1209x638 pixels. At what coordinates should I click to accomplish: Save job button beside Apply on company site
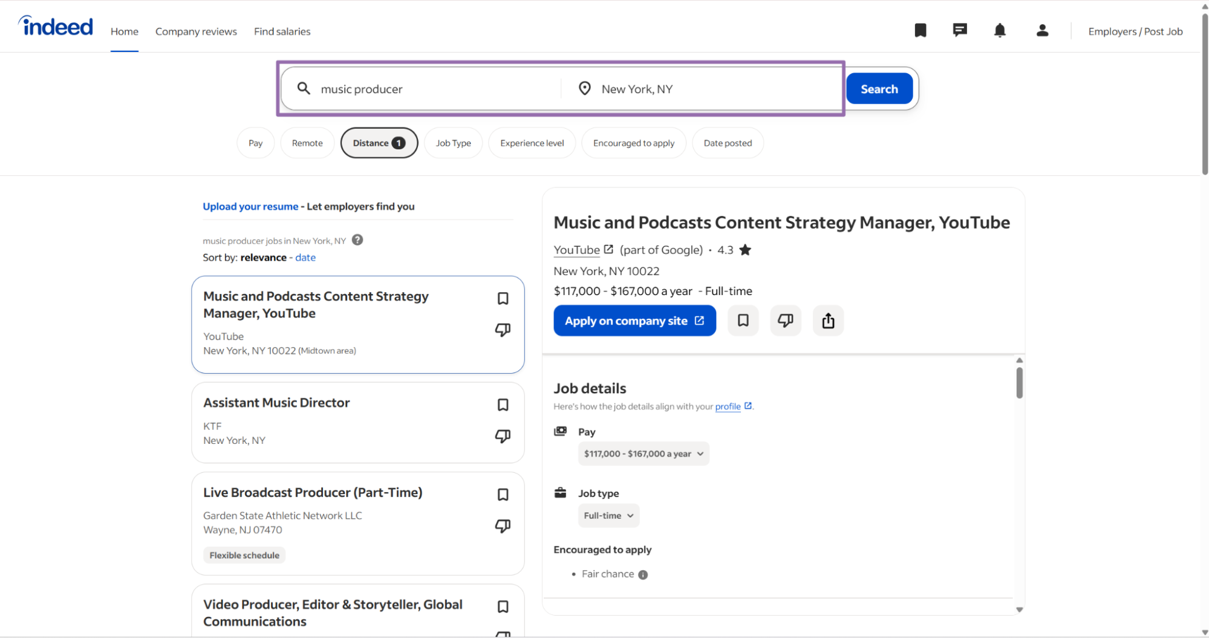point(743,321)
